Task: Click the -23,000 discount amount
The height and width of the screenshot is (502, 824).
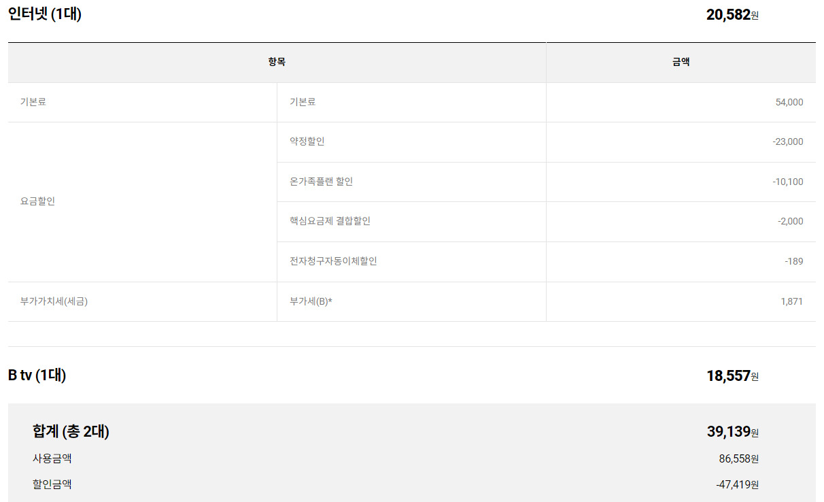Action: pyautogui.click(x=787, y=141)
